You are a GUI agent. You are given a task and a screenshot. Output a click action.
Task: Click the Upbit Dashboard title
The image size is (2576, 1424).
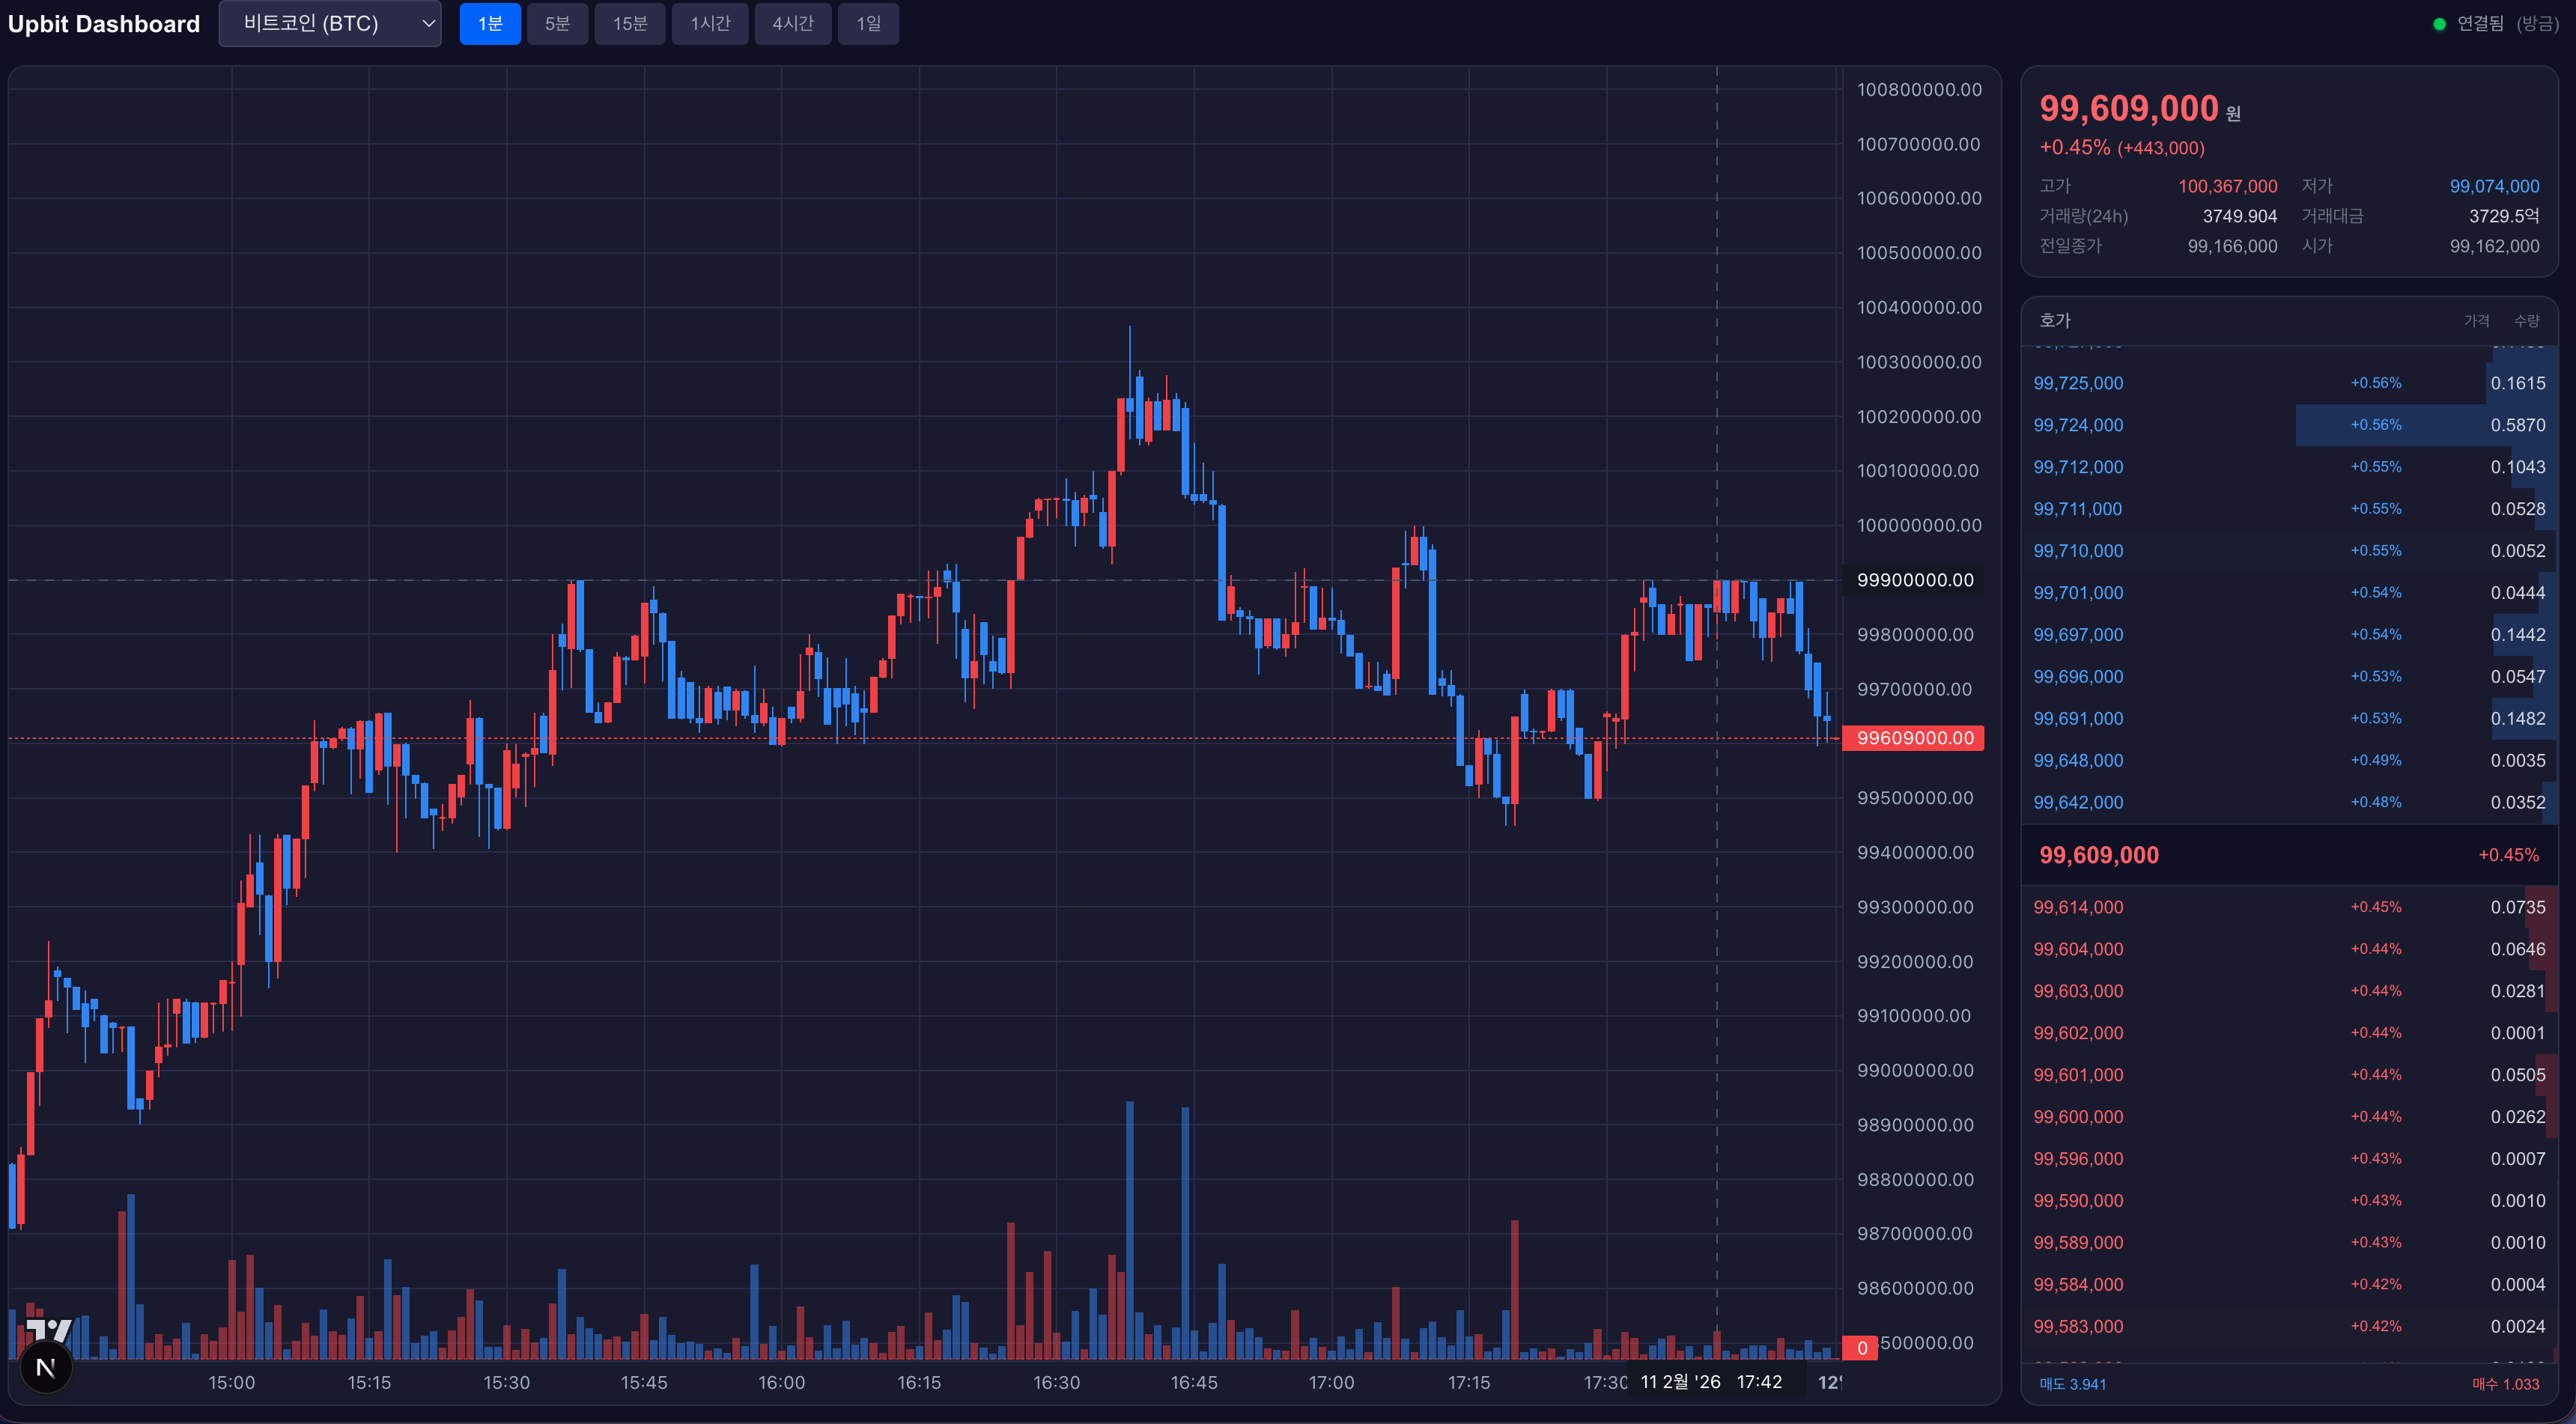104,24
